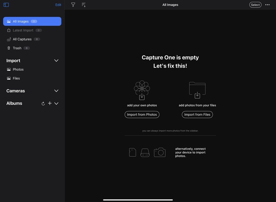Click the All Captures camera icon

pyautogui.click(x=9, y=39)
